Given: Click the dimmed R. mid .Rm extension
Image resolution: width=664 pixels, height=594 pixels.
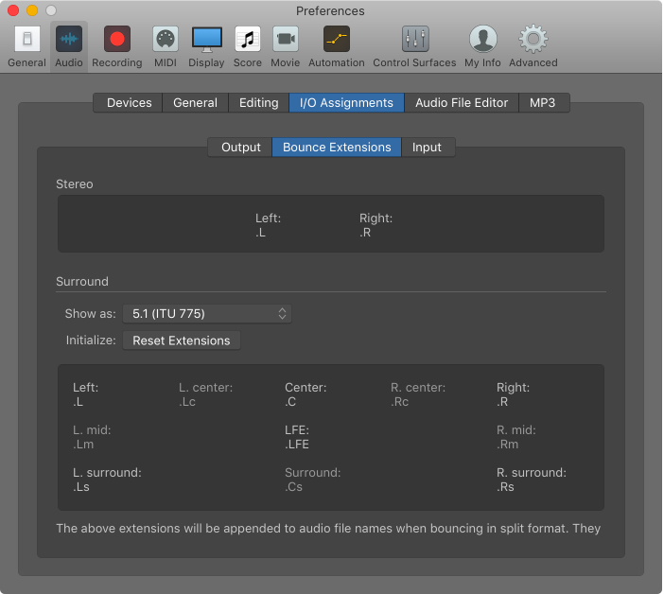Looking at the screenshot, I should point(508,445).
